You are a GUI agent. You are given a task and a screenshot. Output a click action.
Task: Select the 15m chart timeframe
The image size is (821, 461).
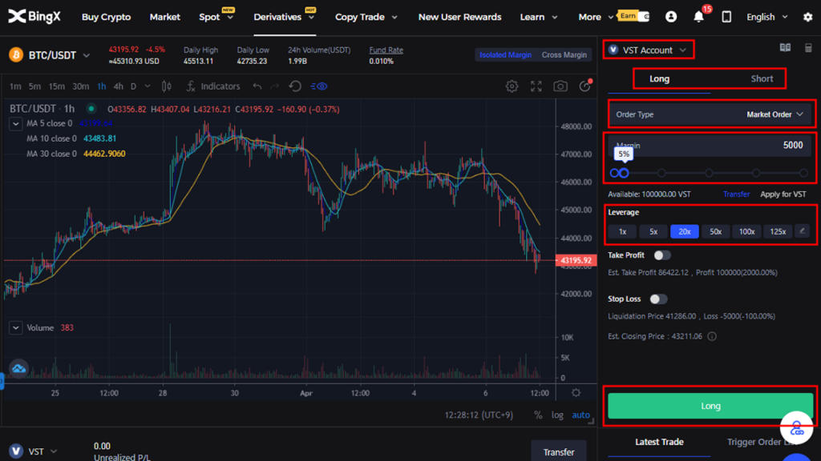click(x=56, y=86)
